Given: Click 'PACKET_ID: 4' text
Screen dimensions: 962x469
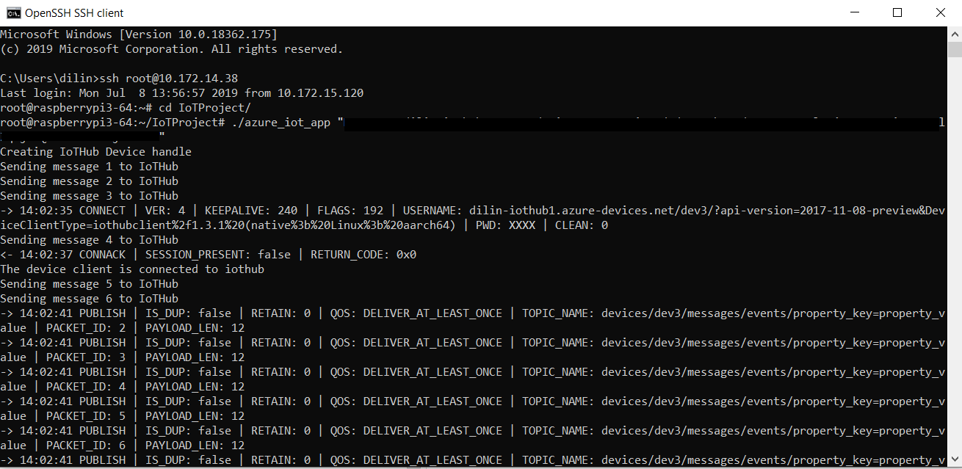Looking at the screenshot, I should coord(86,387).
